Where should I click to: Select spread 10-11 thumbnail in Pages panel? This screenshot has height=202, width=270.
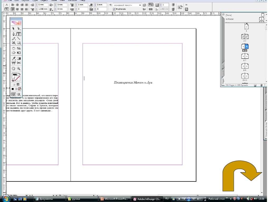click(245, 76)
